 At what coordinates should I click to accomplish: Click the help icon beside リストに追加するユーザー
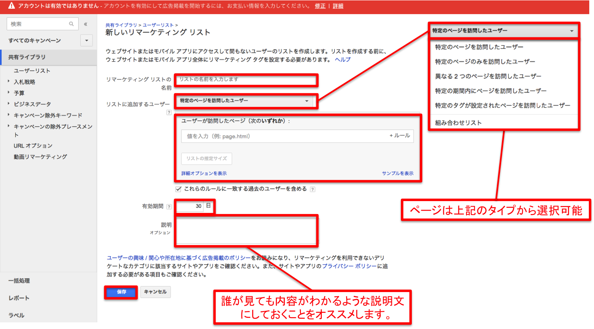coord(169,112)
